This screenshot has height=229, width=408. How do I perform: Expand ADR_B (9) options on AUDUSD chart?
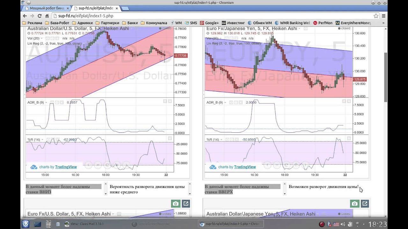46,102
